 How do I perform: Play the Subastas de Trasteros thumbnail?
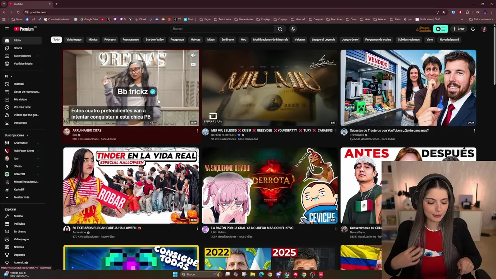(x=408, y=88)
